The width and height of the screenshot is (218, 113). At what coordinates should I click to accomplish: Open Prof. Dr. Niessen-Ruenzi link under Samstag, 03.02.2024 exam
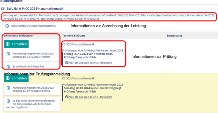point(90,97)
